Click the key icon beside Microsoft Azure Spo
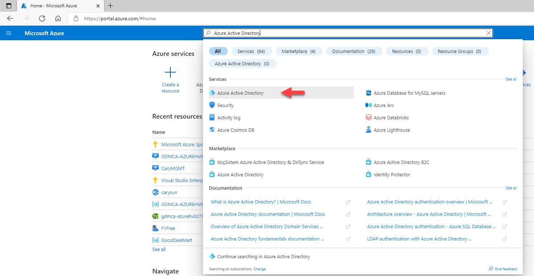 coord(156,144)
